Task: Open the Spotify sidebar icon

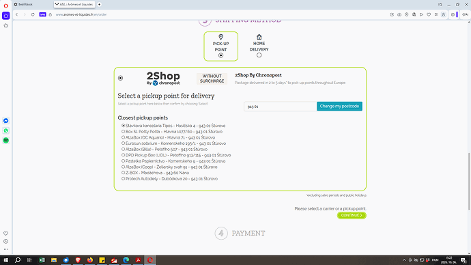Action: (x=5, y=140)
